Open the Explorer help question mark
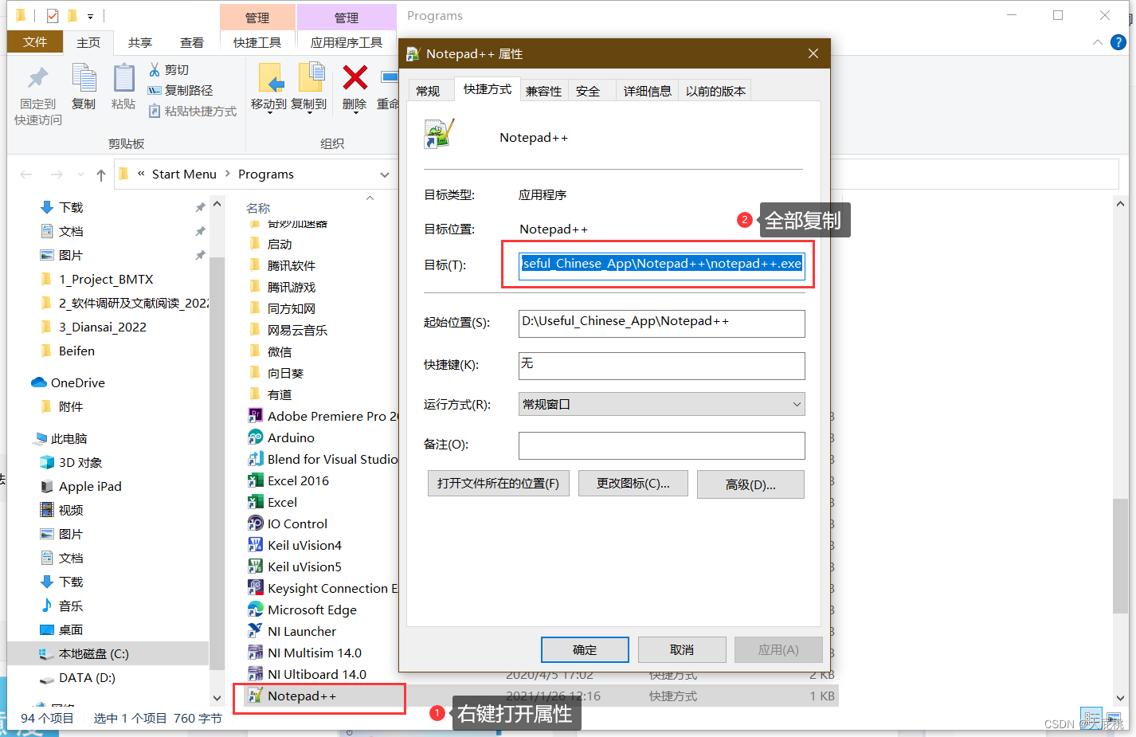Viewport: 1136px width, 737px height. coord(1118,42)
